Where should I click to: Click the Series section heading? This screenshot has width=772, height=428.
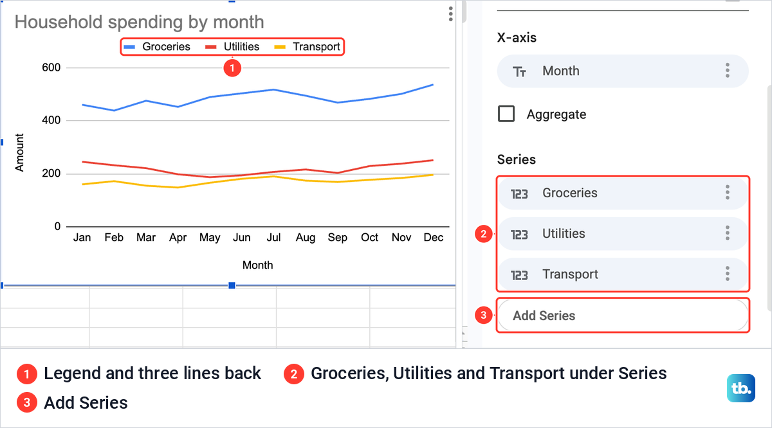(x=517, y=159)
